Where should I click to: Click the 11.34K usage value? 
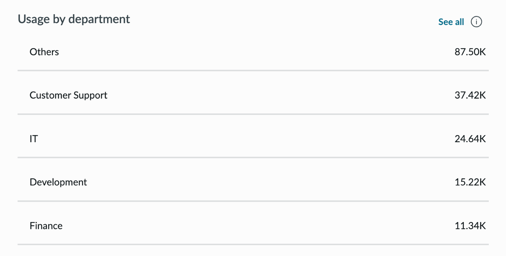(x=470, y=226)
